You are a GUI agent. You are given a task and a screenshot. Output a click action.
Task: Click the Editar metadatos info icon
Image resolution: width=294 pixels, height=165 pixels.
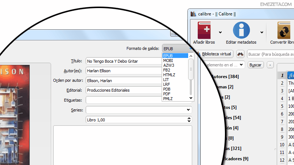pyautogui.click(x=241, y=30)
